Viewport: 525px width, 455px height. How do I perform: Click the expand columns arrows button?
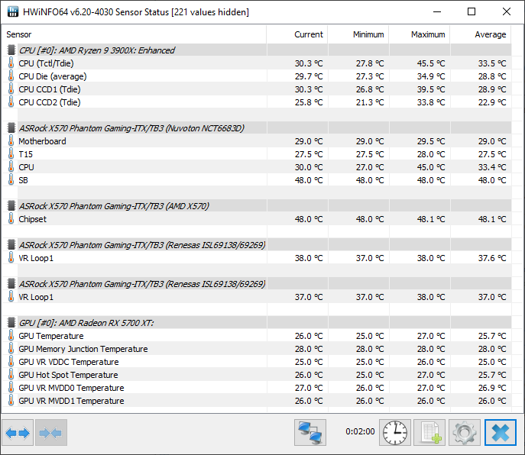[18, 433]
